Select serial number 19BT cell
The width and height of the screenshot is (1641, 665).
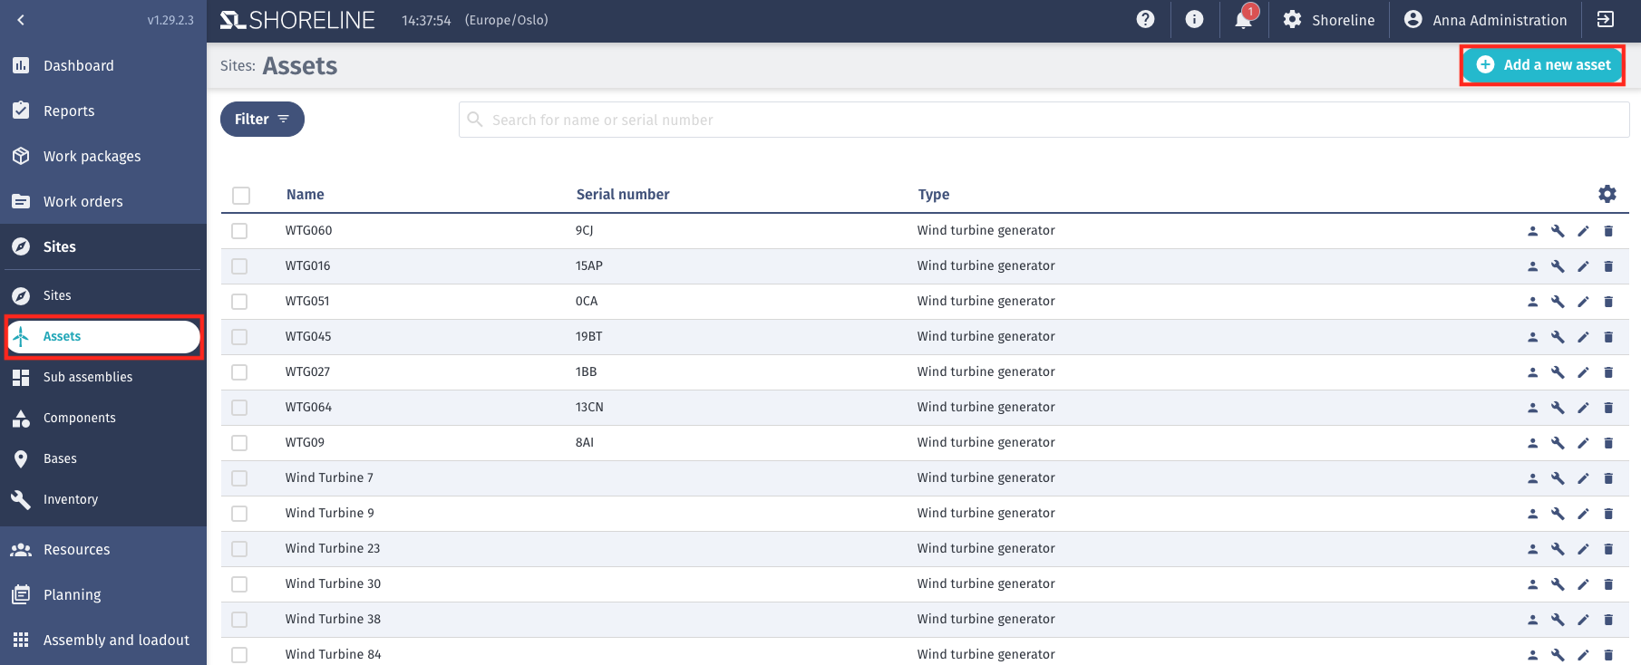(x=589, y=337)
